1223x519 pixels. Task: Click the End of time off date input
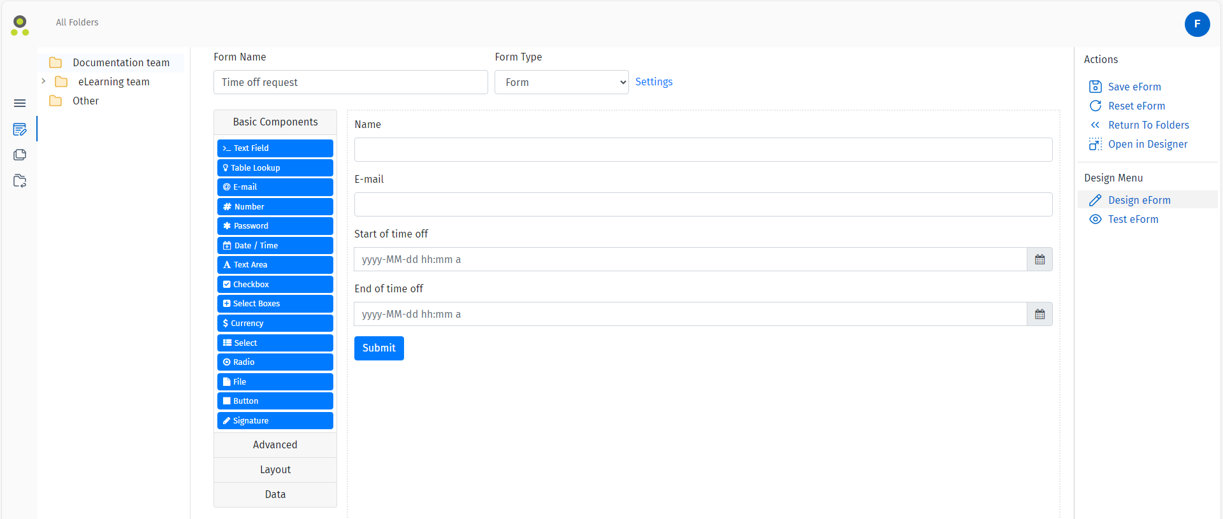point(690,314)
